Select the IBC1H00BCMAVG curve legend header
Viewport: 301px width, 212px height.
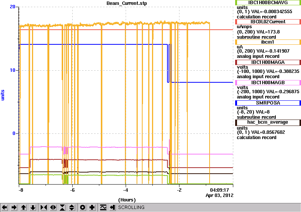click(x=268, y=3)
